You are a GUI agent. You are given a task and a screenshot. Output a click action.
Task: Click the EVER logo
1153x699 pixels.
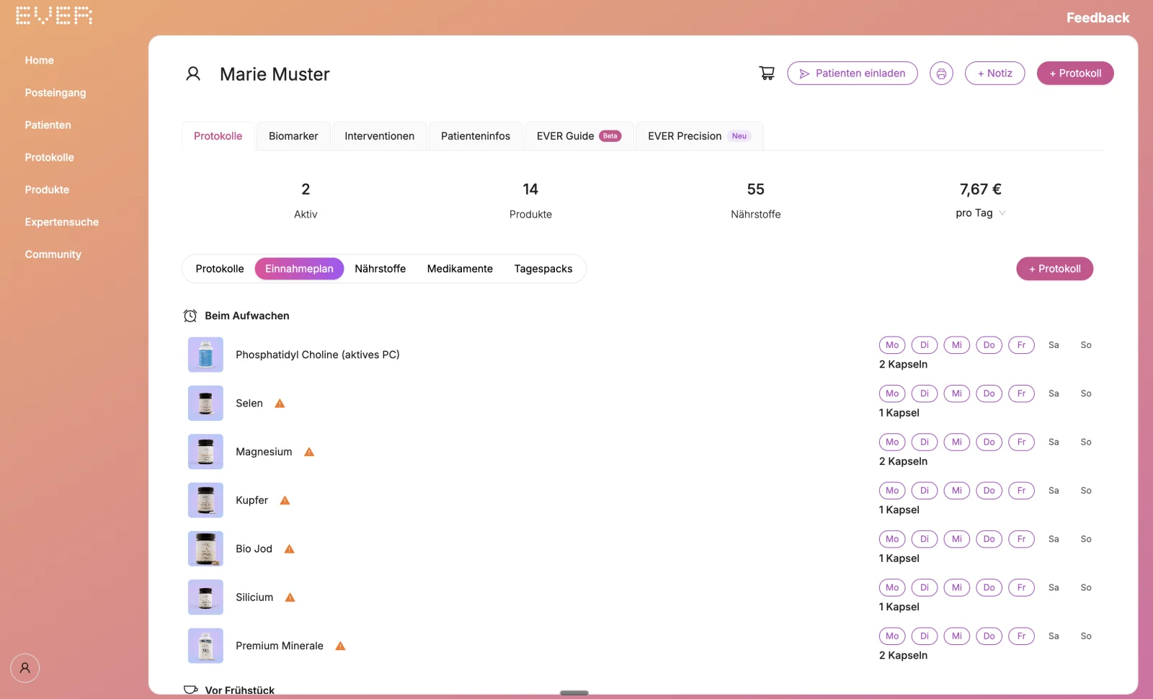tap(54, 16)
